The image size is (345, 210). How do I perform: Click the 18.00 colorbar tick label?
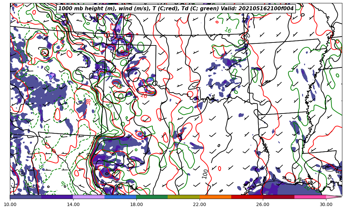[136, 204]
